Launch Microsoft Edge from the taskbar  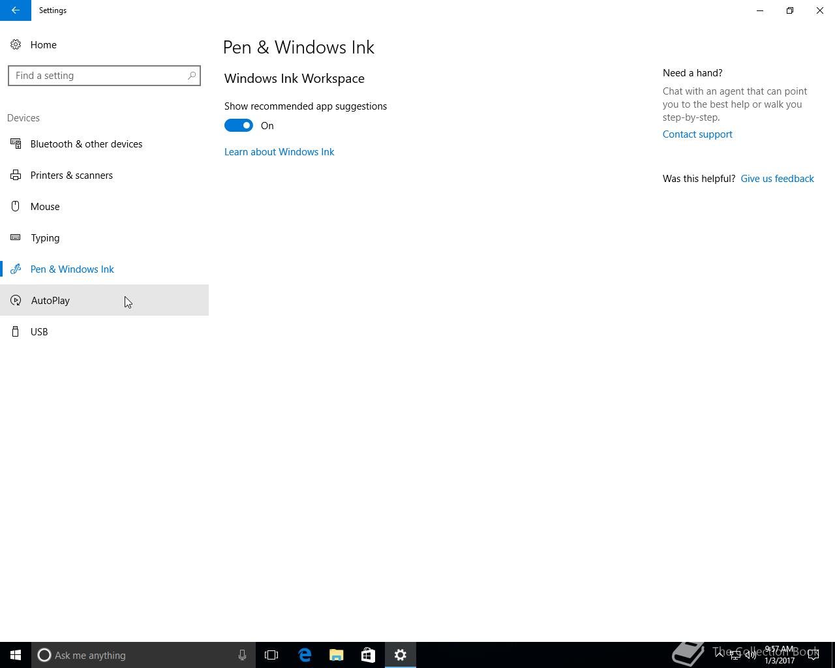pyautogui.click(x=305, y=655)
